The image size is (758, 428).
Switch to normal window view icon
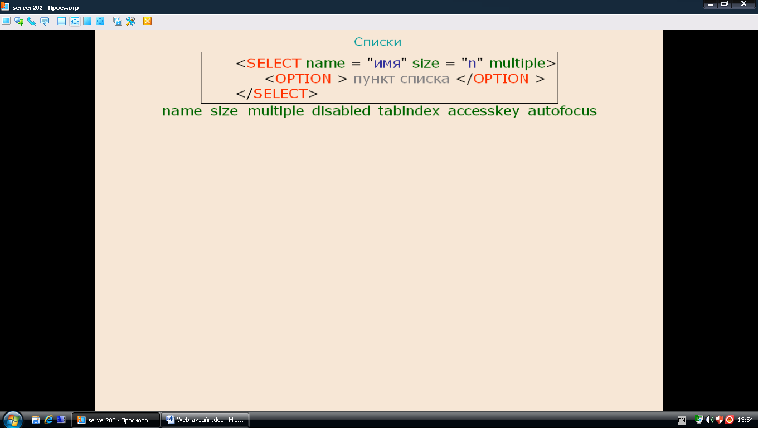pyautogui.click(x=62, y=21)
